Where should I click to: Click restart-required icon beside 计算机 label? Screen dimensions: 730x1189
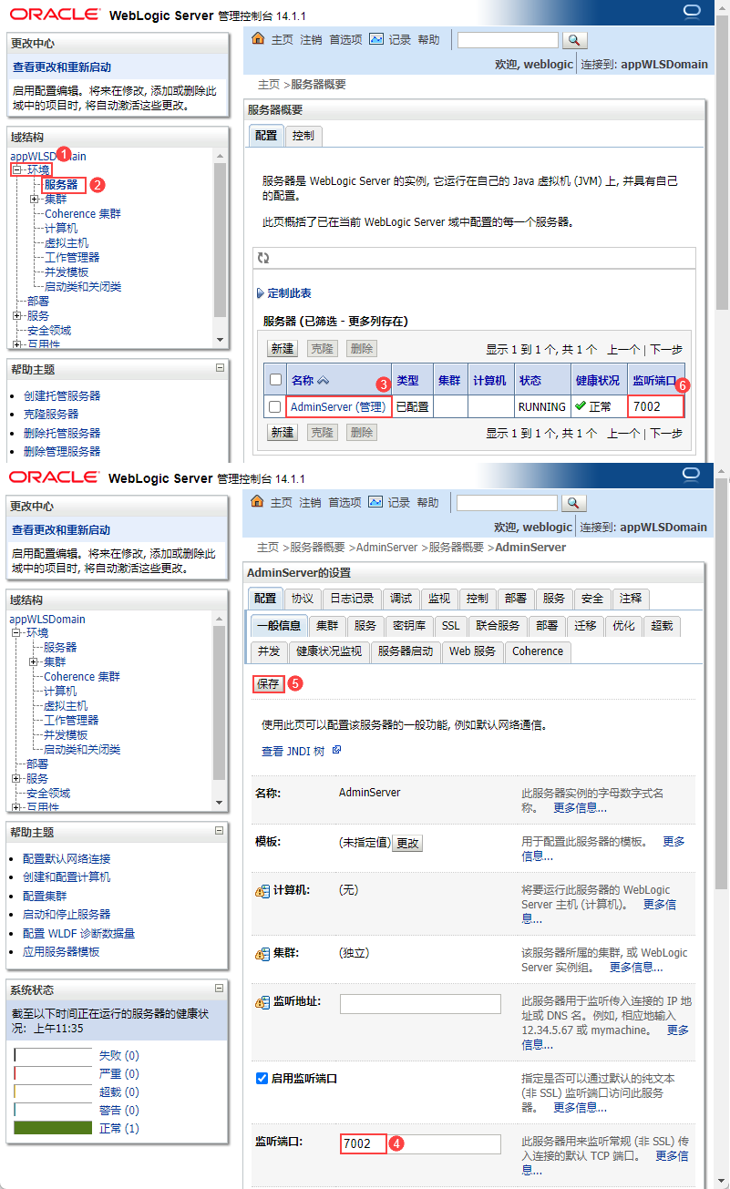[x=262, y=890]
